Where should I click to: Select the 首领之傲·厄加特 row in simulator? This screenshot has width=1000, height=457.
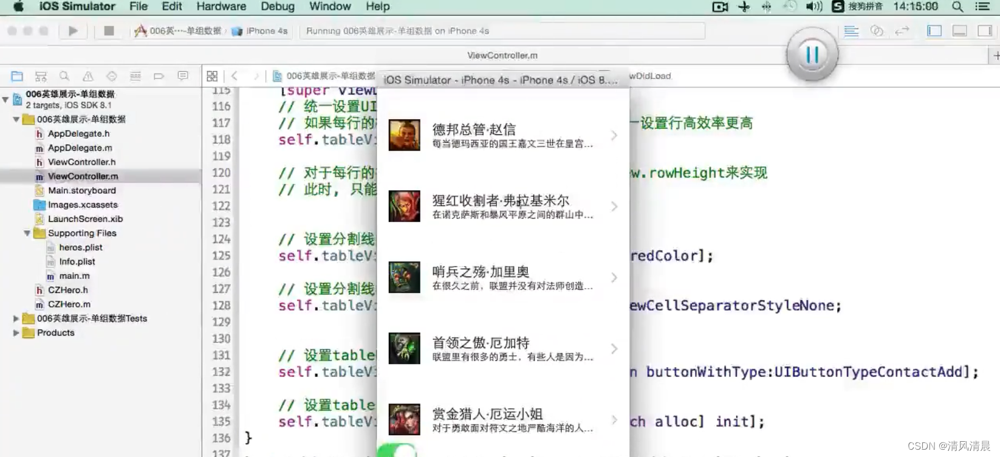503,349
